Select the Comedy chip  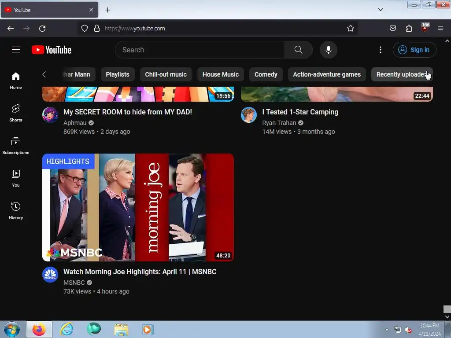click(266, 74)
